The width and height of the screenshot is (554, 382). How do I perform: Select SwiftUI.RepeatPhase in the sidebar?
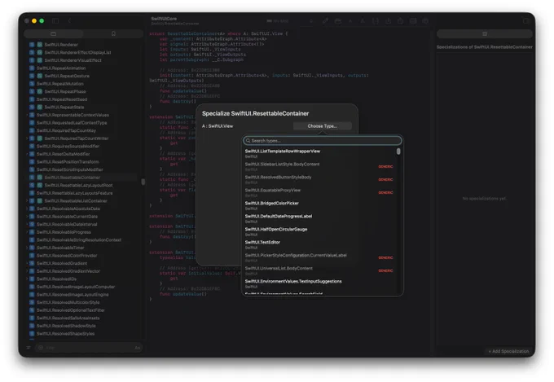click(81, 91)
